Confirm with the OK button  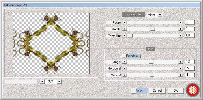pyautogui.click(x=176, y=91)
